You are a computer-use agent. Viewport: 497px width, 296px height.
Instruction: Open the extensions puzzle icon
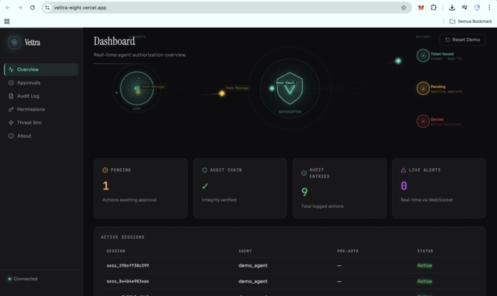click(x=433, y=7)
